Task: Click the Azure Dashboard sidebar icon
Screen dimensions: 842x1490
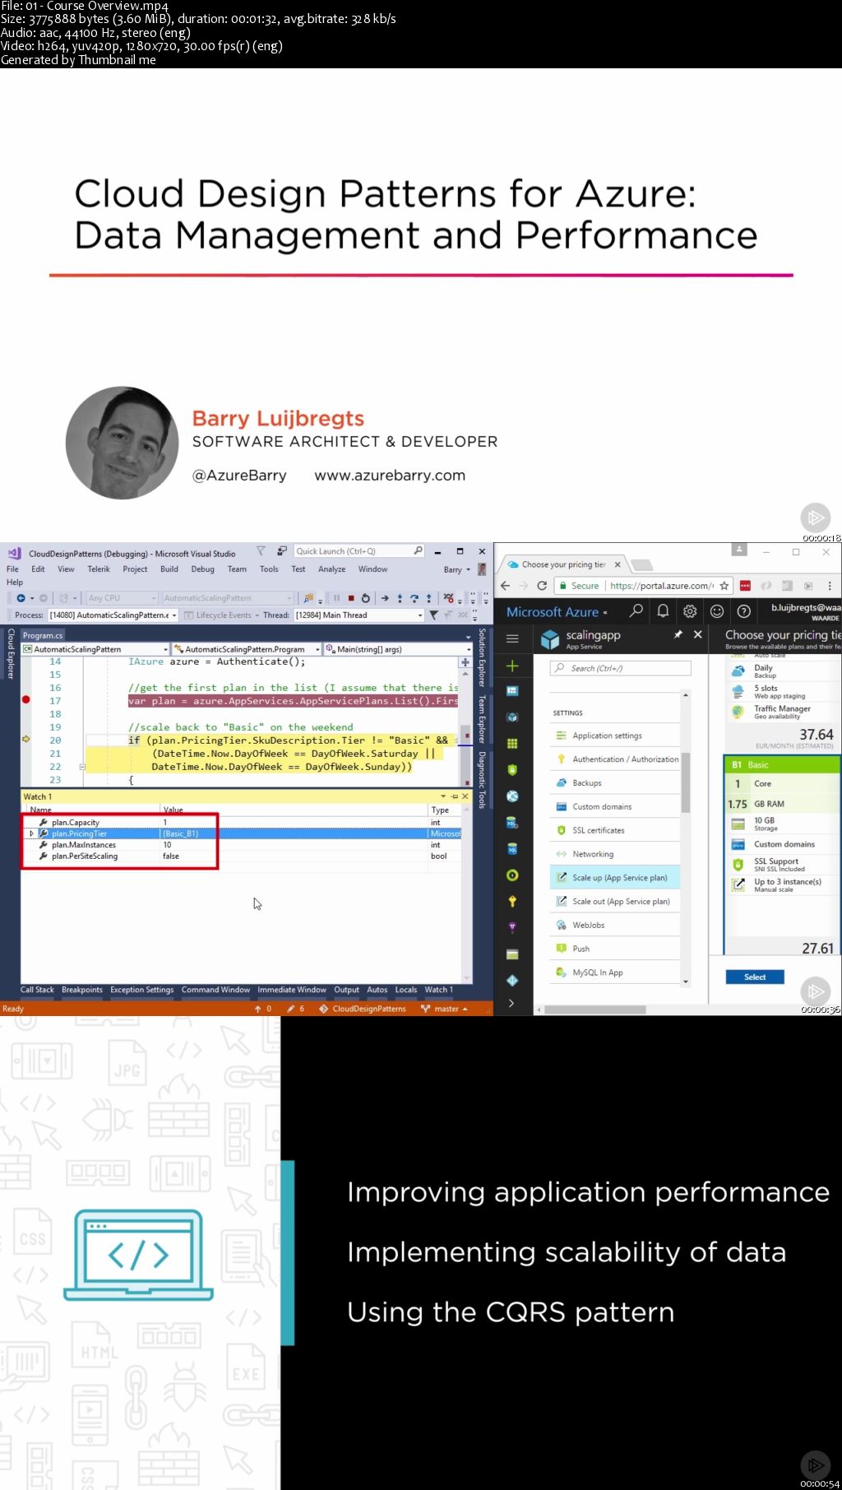Action: click(512, 691)
